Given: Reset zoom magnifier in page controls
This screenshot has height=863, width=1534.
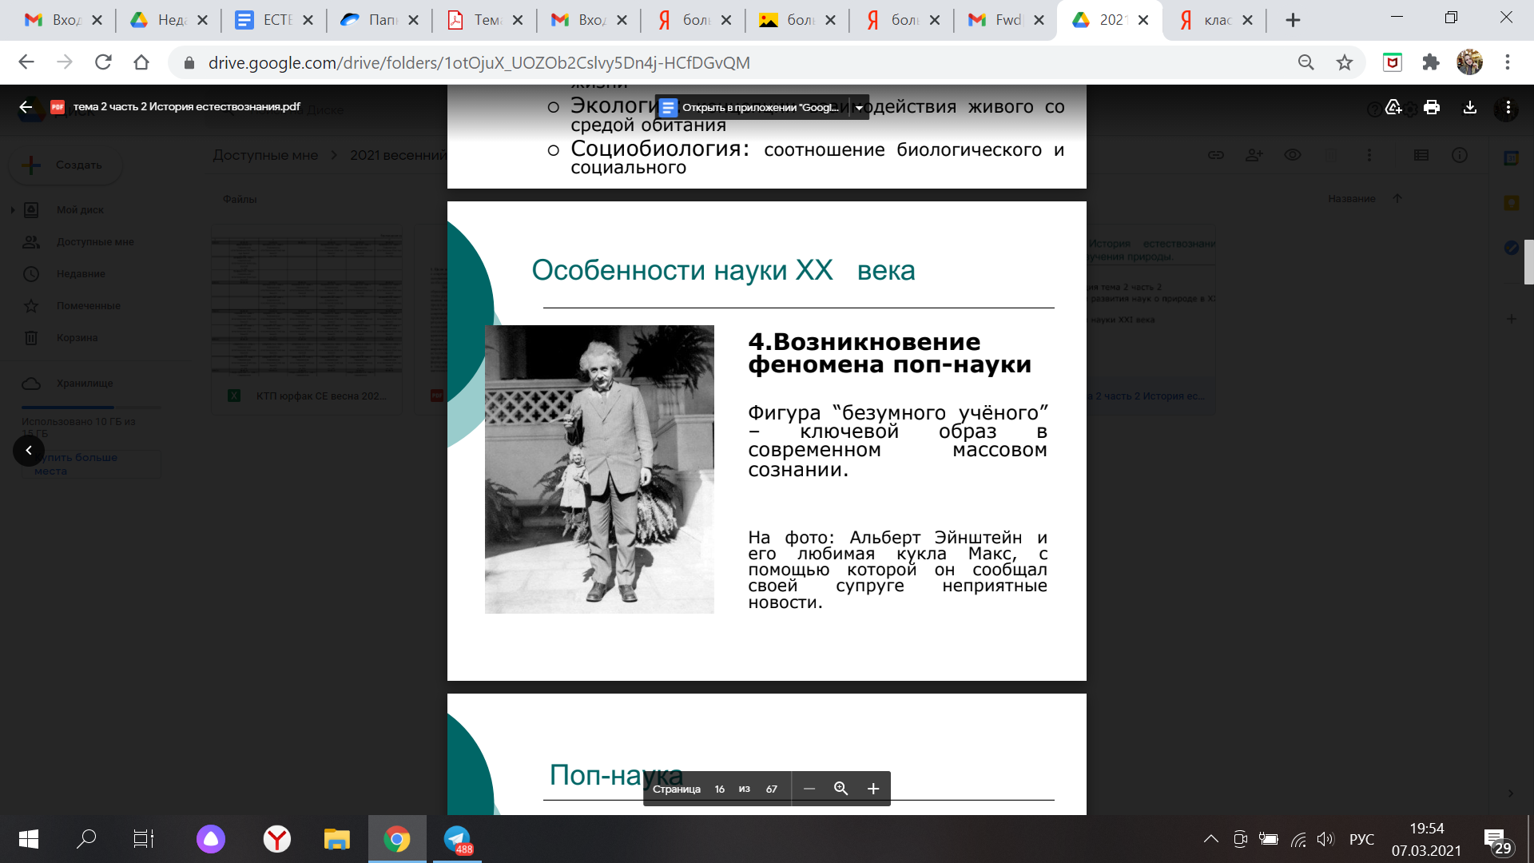Looking at the screenshot, I should point(841,789).
